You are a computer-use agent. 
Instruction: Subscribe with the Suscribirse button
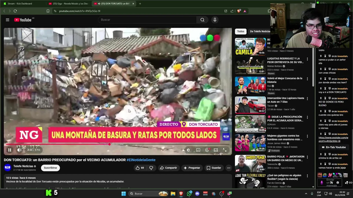50,168
